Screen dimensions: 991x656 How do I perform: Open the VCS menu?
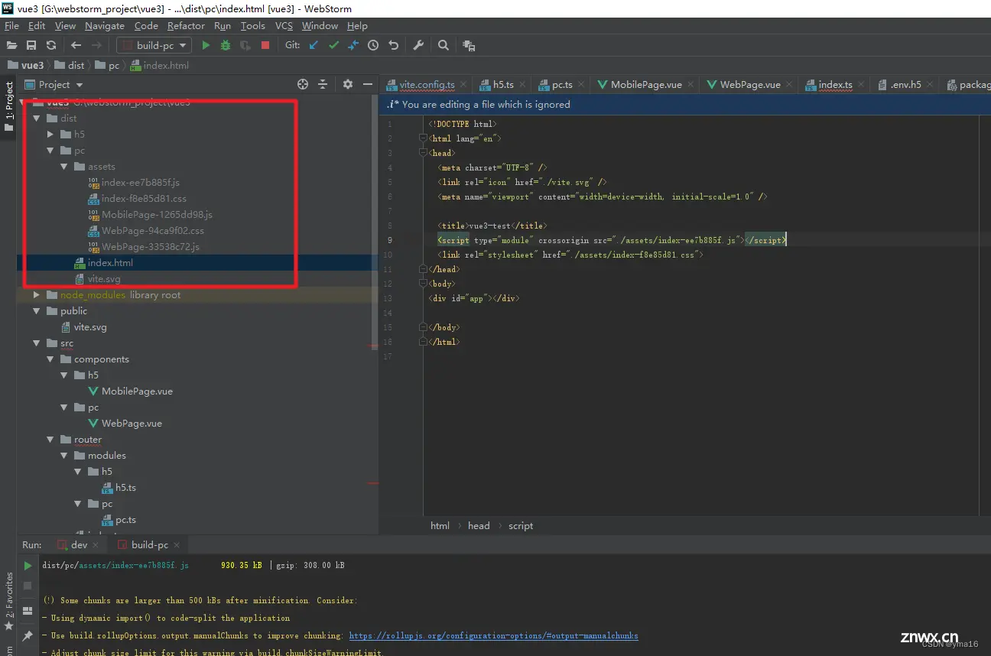click(284, 25)
